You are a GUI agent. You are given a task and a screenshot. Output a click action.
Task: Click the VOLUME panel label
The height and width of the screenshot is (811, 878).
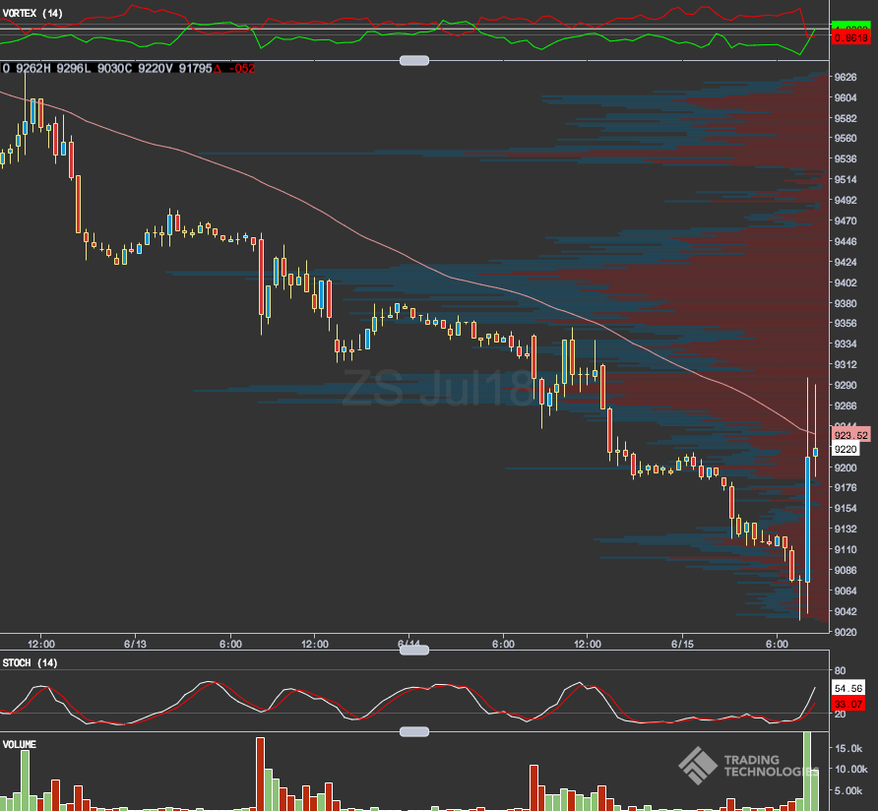click(20, 744)
